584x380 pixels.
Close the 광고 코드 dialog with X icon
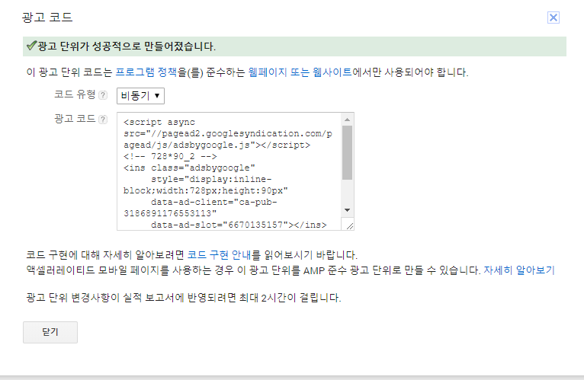[x=553, y=18]
